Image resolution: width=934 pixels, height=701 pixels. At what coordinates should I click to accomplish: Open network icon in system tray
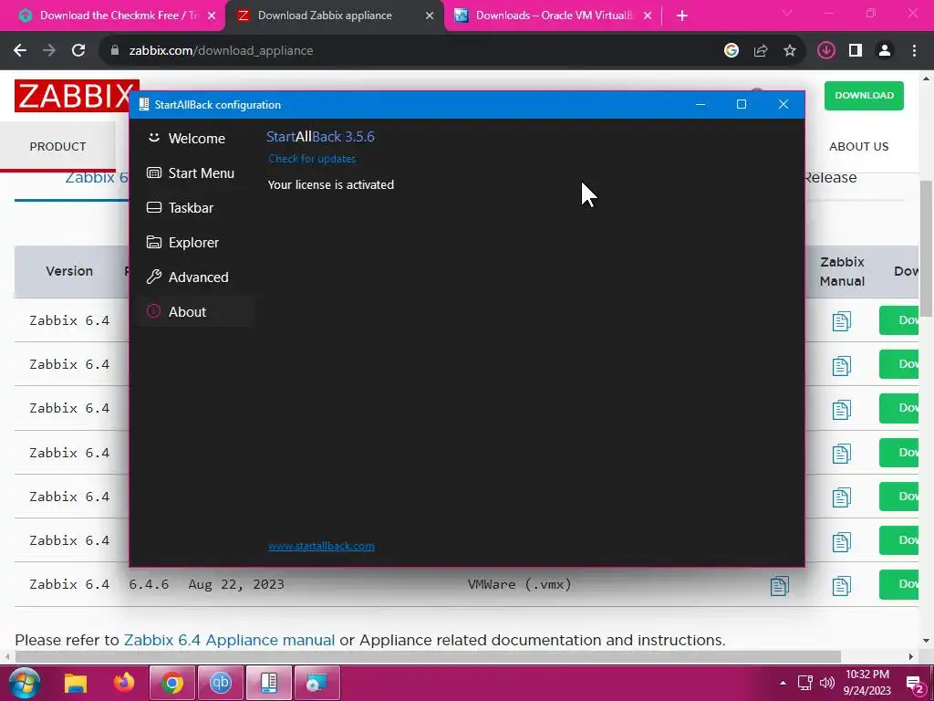(804, 683)
